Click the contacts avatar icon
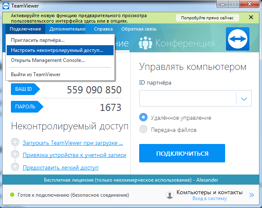The image size is (262, 208). 170,195
